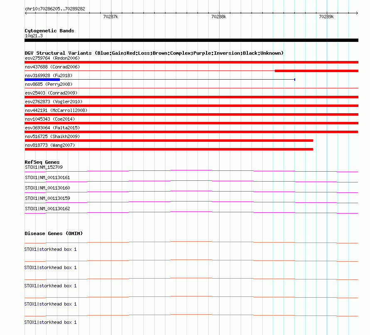
Task: Click the red bar for nsv442191
Action: point(191,114)
